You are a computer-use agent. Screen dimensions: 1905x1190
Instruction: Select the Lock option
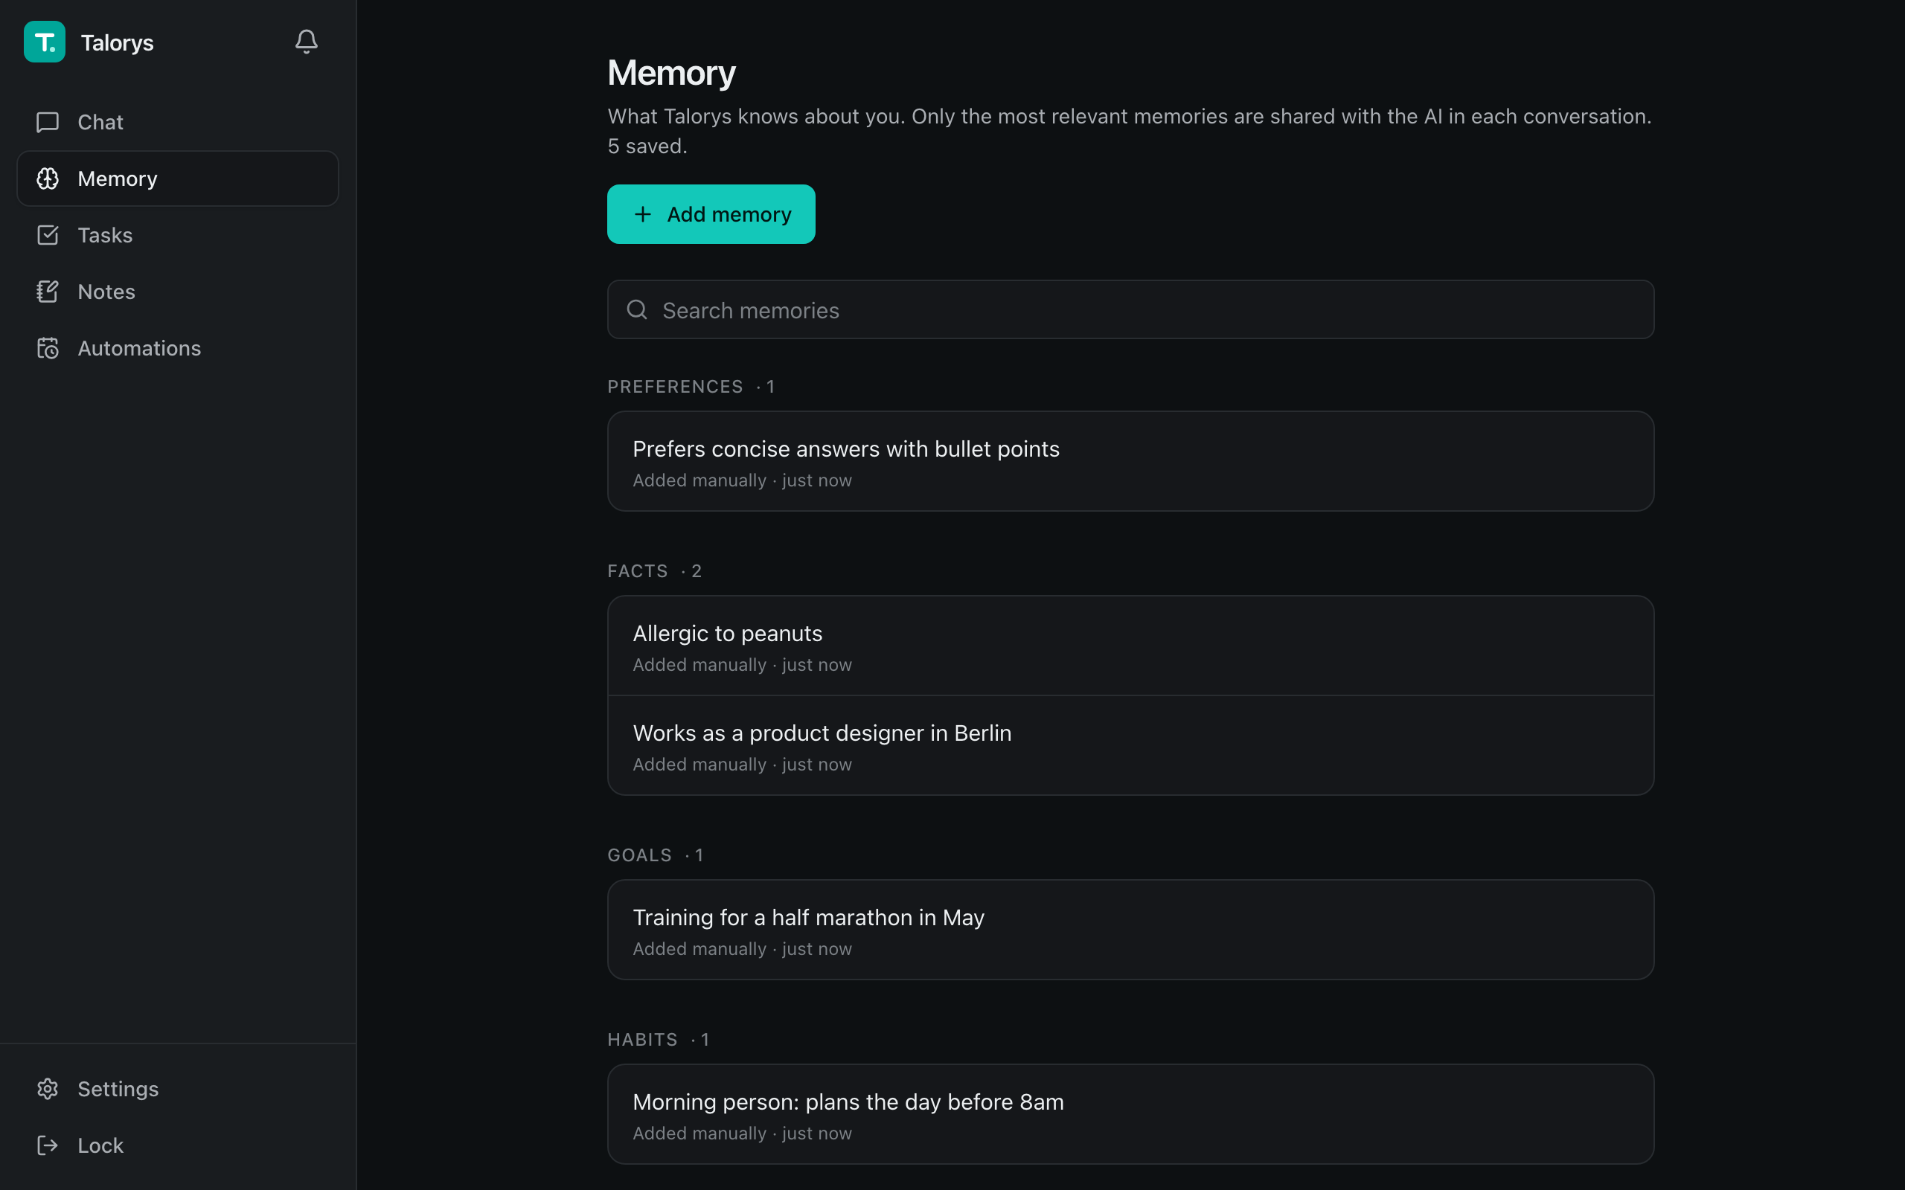(x=178, y=1145)
